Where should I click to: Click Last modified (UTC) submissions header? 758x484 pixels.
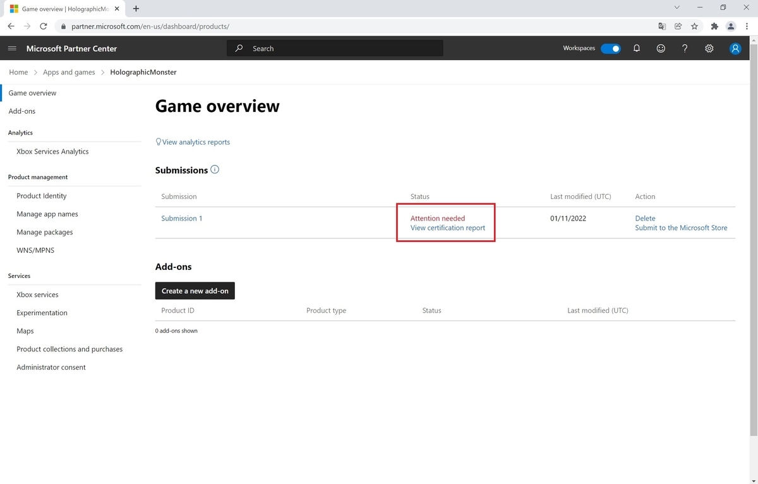(581, 197)
